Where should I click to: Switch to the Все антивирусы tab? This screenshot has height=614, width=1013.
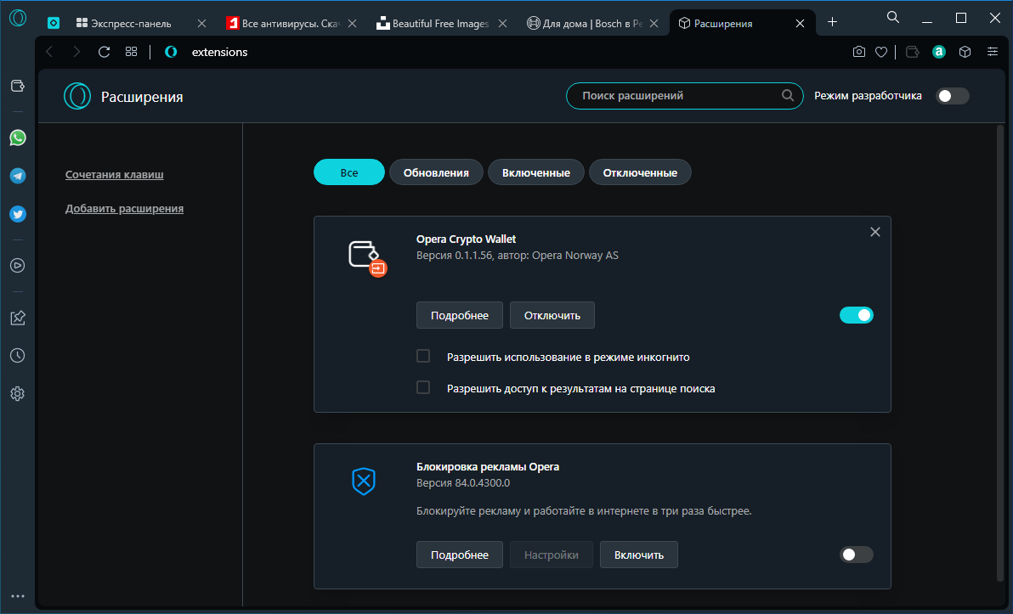291,23
